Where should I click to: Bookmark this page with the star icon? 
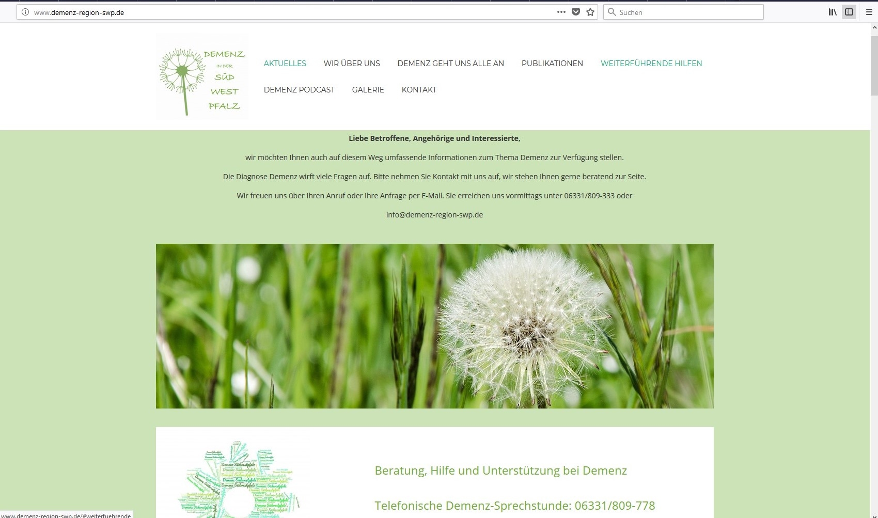point(590,12)
